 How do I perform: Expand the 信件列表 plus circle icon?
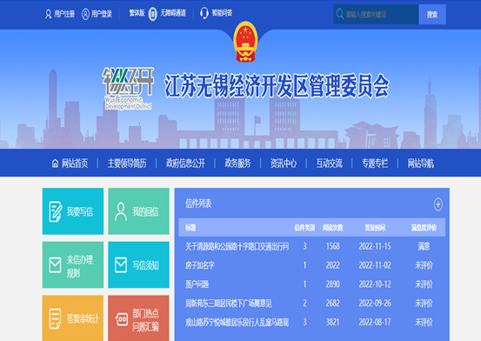(x=438, y=204)
